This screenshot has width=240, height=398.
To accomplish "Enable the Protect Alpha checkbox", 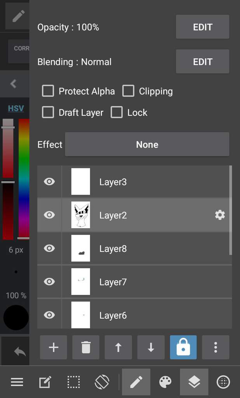I will pos(48,91).
